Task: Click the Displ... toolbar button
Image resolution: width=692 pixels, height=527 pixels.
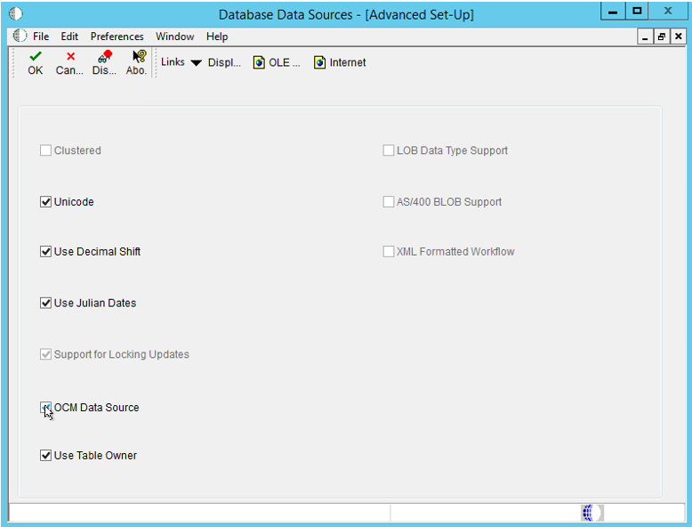Action: [224, 62]
